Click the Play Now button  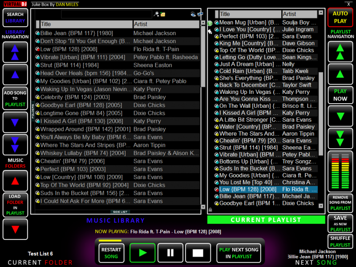coord(340,95)
